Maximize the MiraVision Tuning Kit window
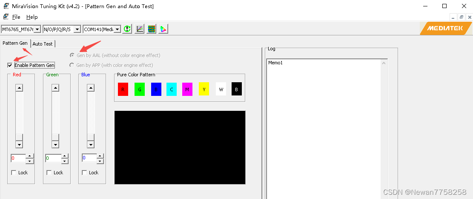 tap(444, 6)
